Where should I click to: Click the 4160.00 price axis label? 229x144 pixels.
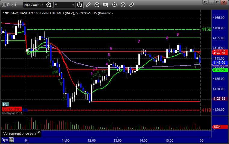click(x=219, y=28)
